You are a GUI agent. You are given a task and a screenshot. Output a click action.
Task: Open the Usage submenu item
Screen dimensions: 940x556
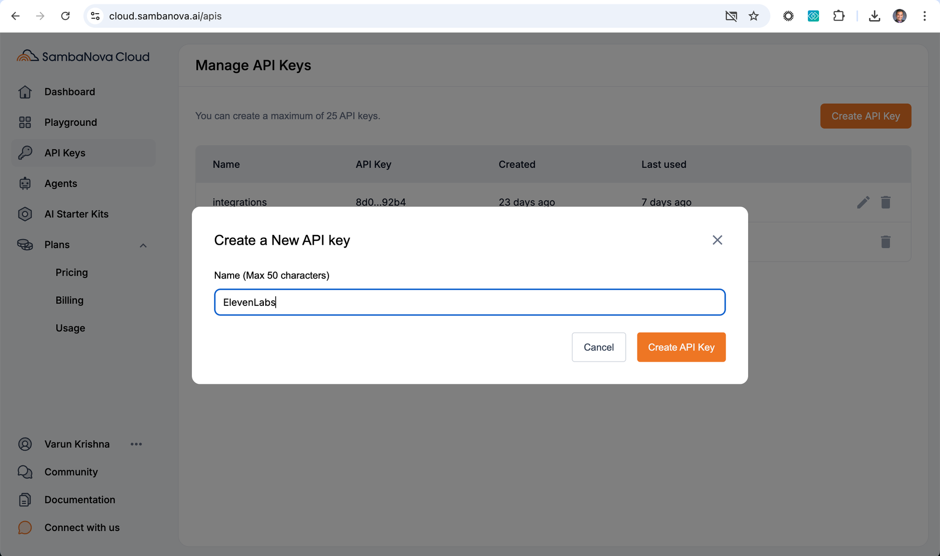[70, 328]
